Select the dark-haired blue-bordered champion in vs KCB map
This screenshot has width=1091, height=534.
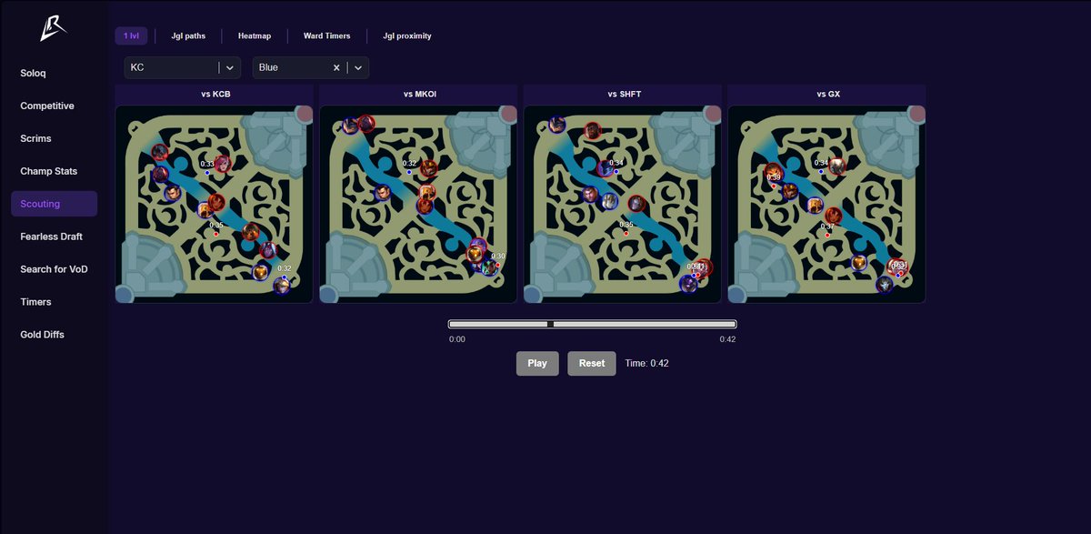pos(173,193)
